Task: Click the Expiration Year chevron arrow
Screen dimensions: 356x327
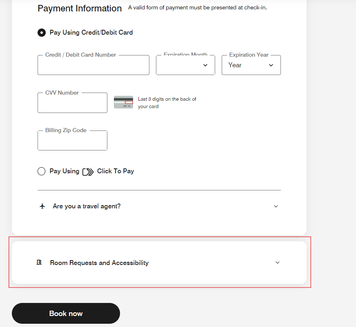Action: pos(271,65)
